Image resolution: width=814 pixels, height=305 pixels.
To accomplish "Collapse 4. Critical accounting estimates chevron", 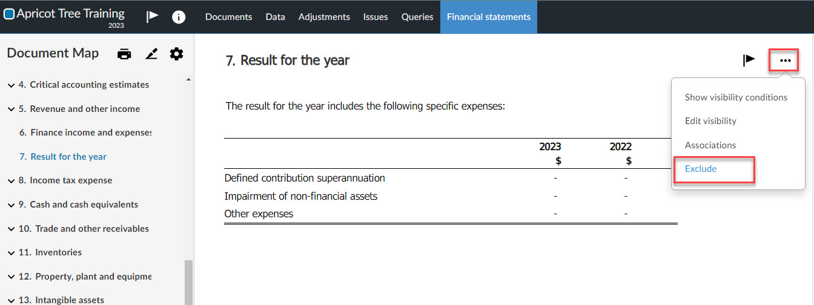I will [x=12, y=85].
